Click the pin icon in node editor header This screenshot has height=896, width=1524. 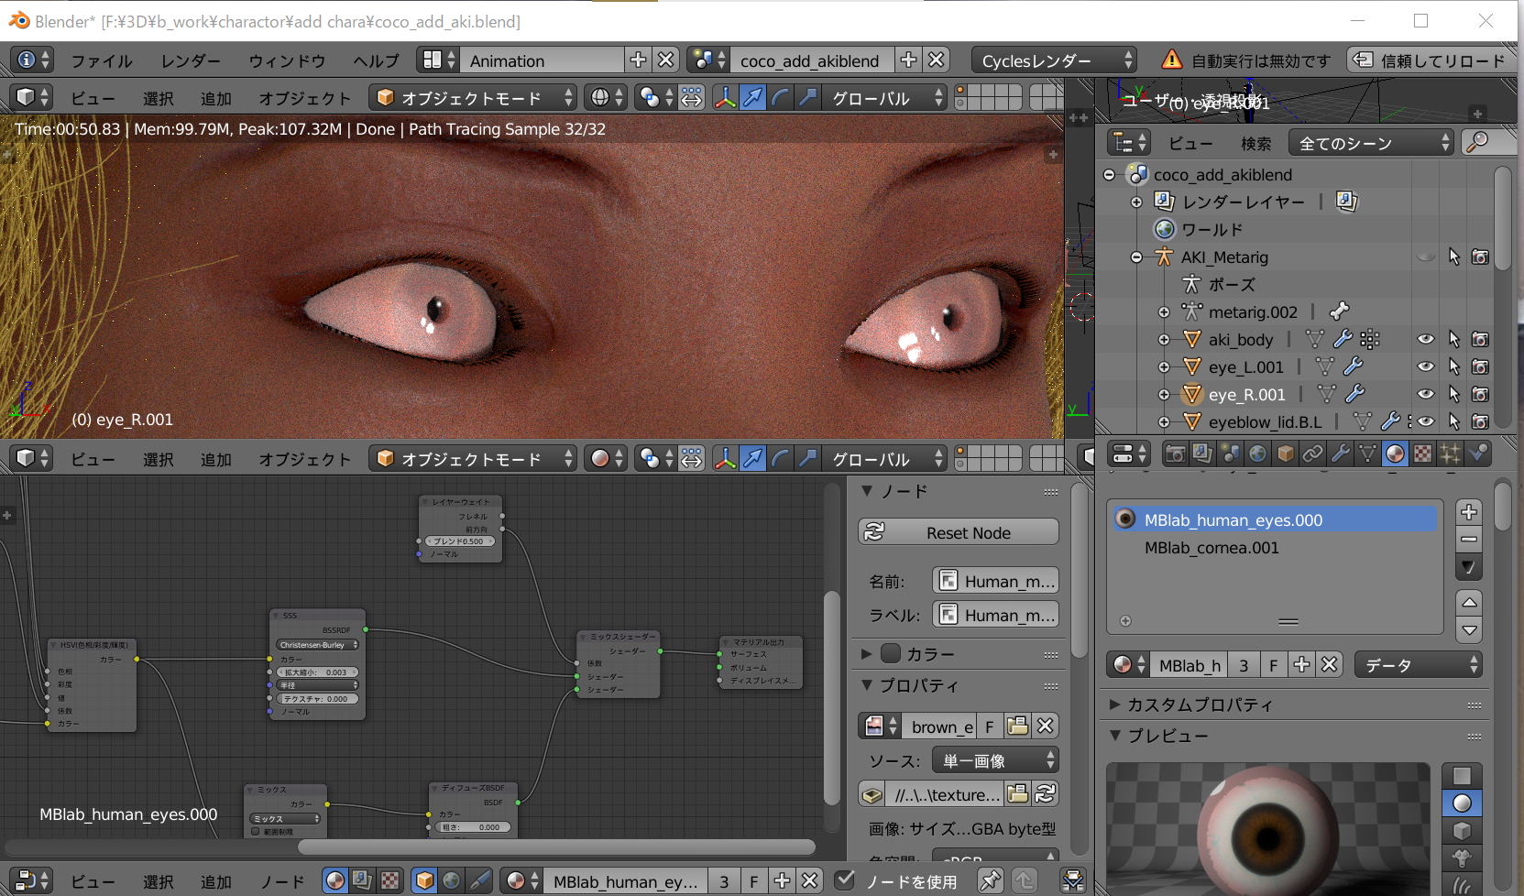pyautogui.click(x=990, y=880)
